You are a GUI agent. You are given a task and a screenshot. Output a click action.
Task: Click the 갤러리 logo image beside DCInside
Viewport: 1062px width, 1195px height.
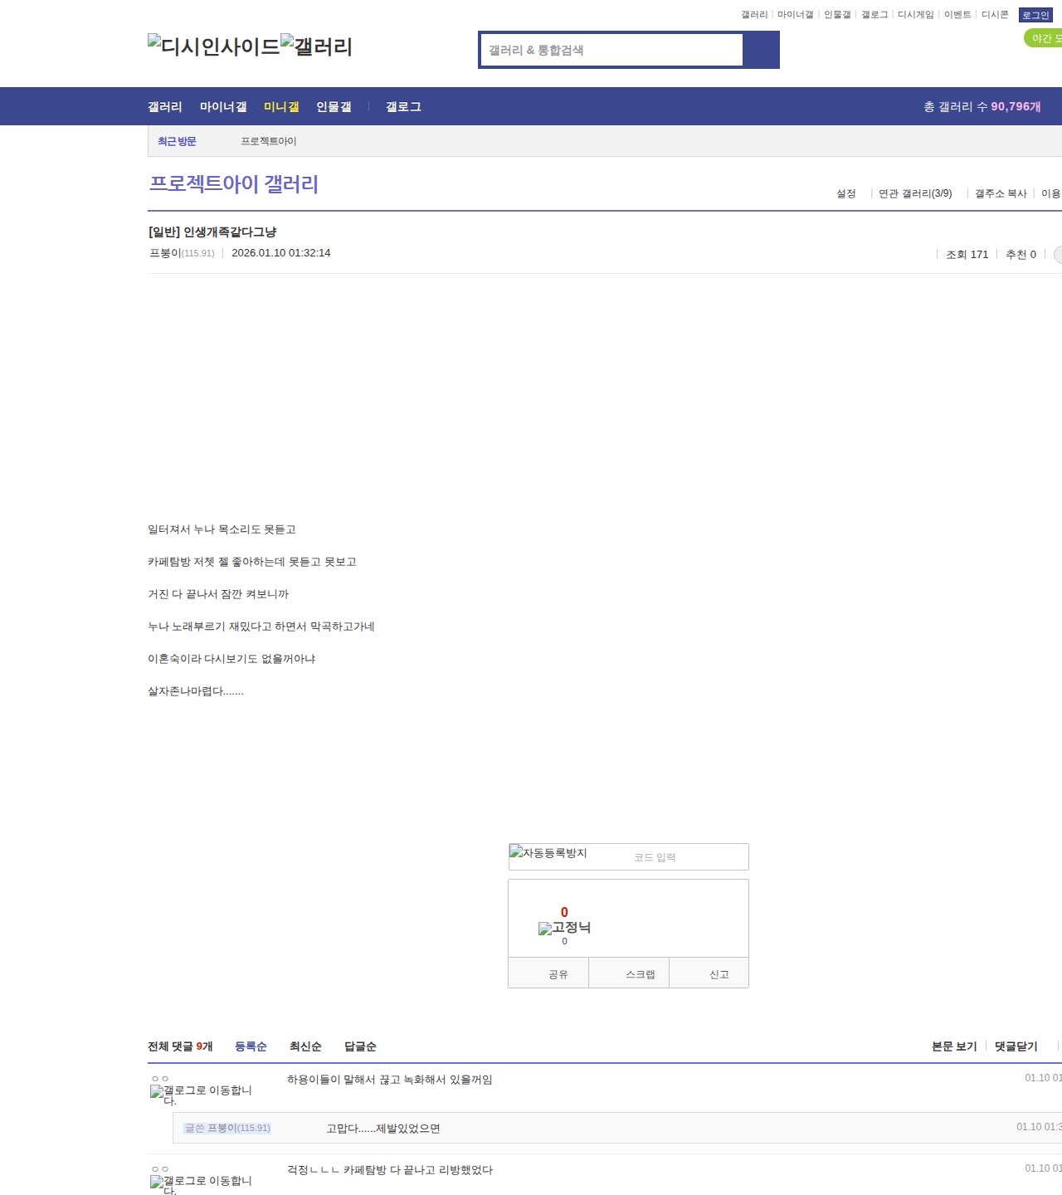[316, 46]
